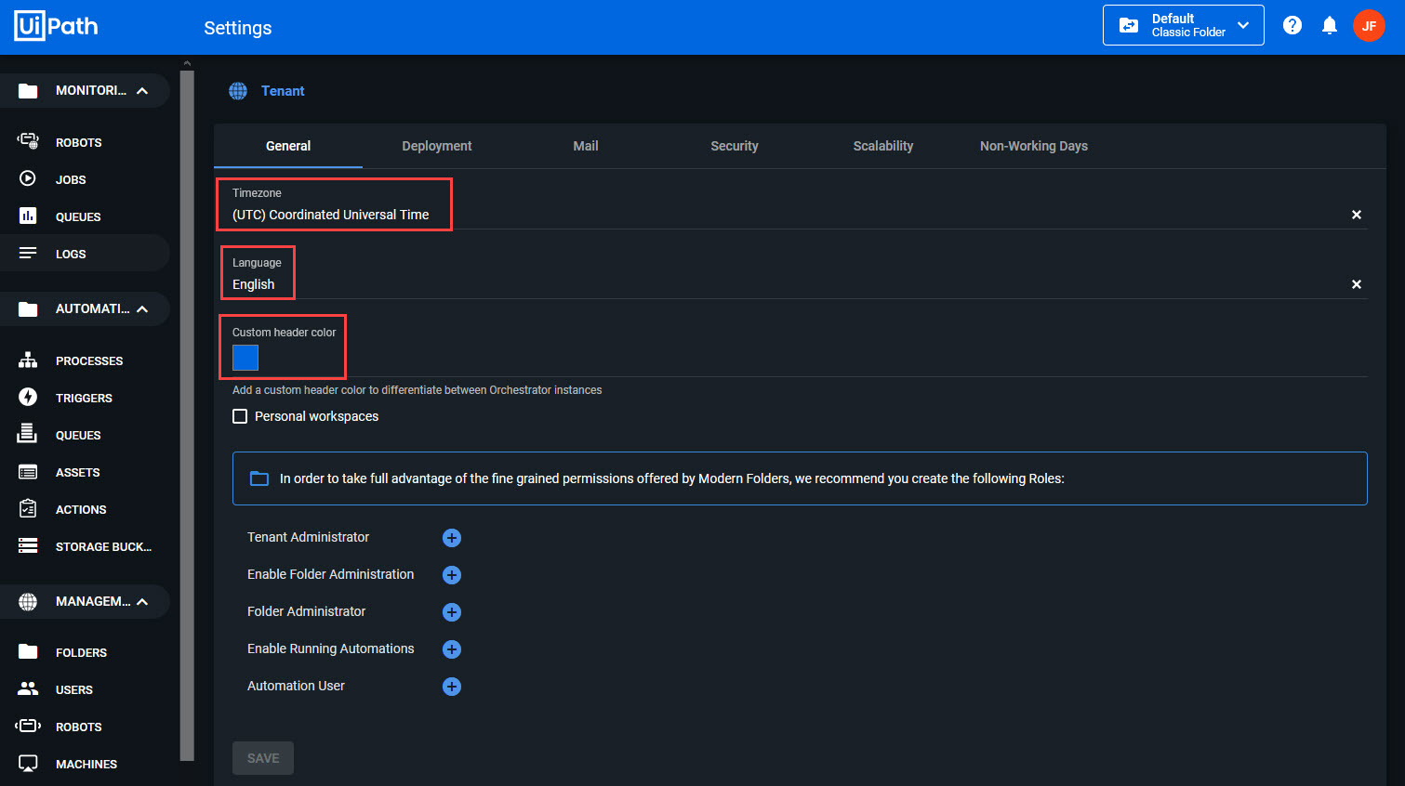The width and height of the screenshot is (1405, 786).
Task: Collapse the Management section
Action: [x=142, y=602]
